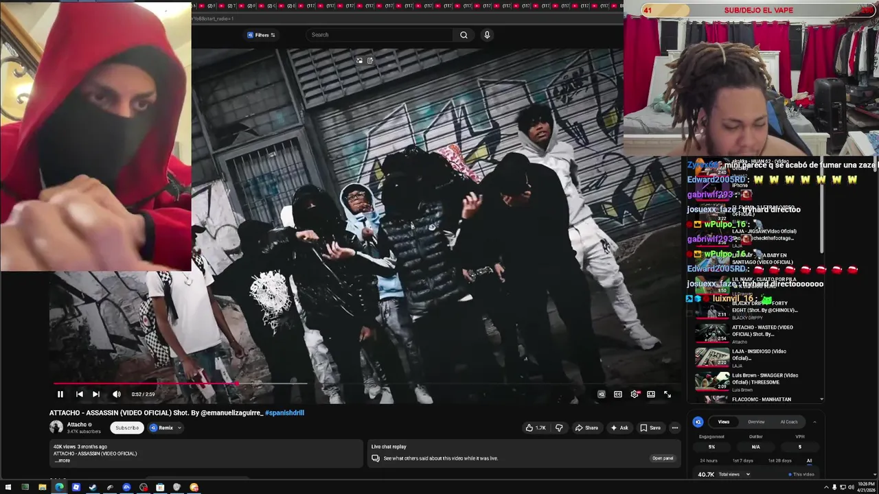Image resolution: width=879 pixels, height=494 pixels.
Task: Open the live chat replay panel
Action: click(x=663, y=458)
